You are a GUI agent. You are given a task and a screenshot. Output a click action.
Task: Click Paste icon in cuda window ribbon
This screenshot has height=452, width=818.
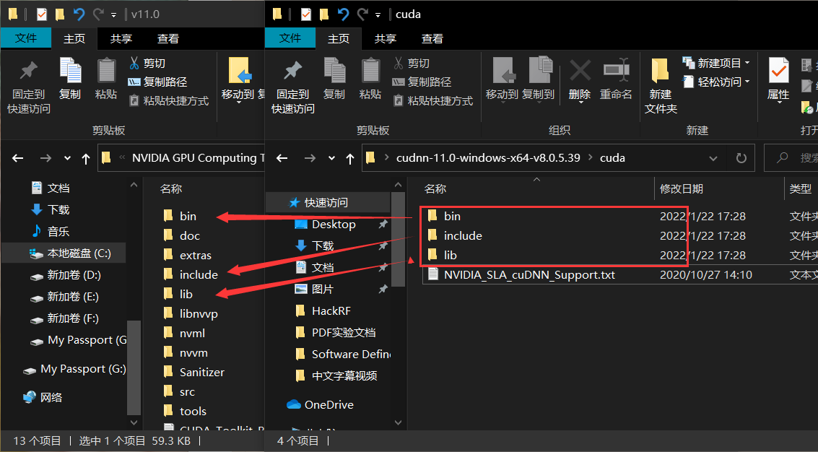coord(370,79)
